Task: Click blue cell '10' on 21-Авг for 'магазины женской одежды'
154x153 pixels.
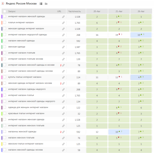Action: click(x=119, y=132)
